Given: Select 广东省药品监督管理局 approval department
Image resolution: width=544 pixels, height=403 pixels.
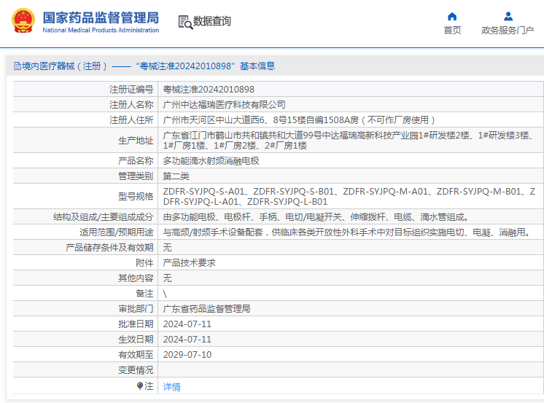Looking at the screenshot, I should tap(206, 309).
